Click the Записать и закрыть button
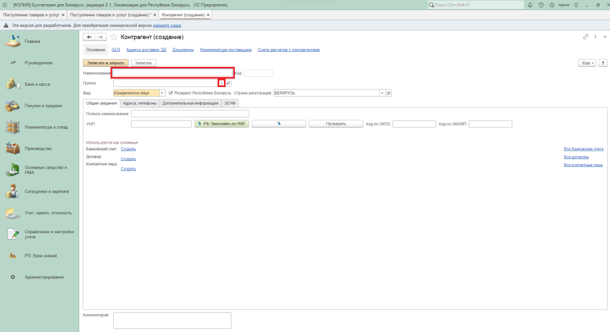This screenshot has height=332, width=610. point(105,63)
